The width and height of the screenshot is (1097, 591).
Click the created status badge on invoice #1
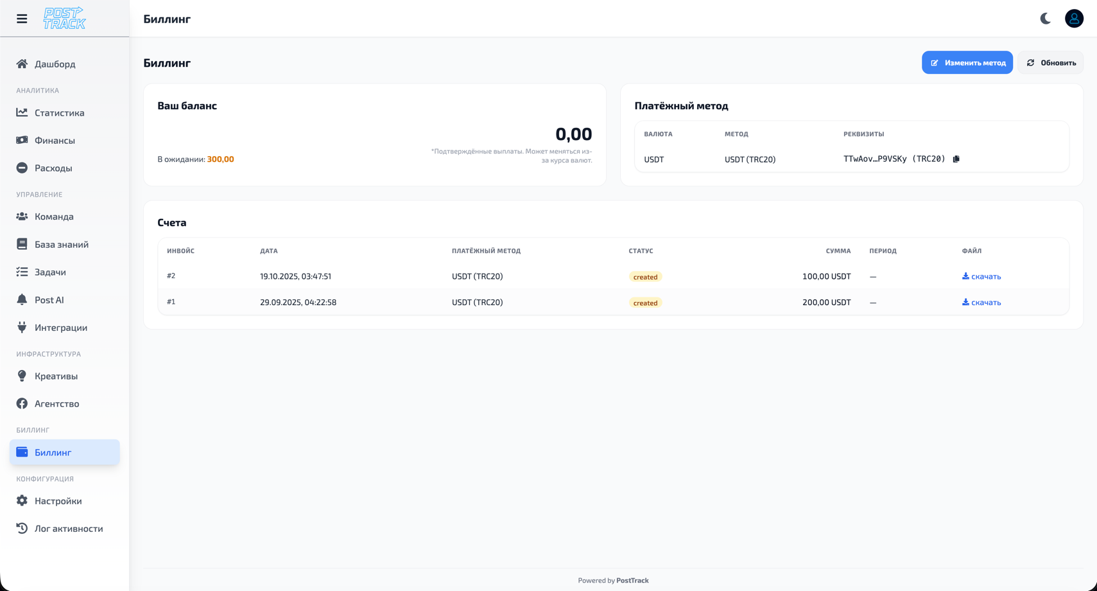tap(644, 302)
